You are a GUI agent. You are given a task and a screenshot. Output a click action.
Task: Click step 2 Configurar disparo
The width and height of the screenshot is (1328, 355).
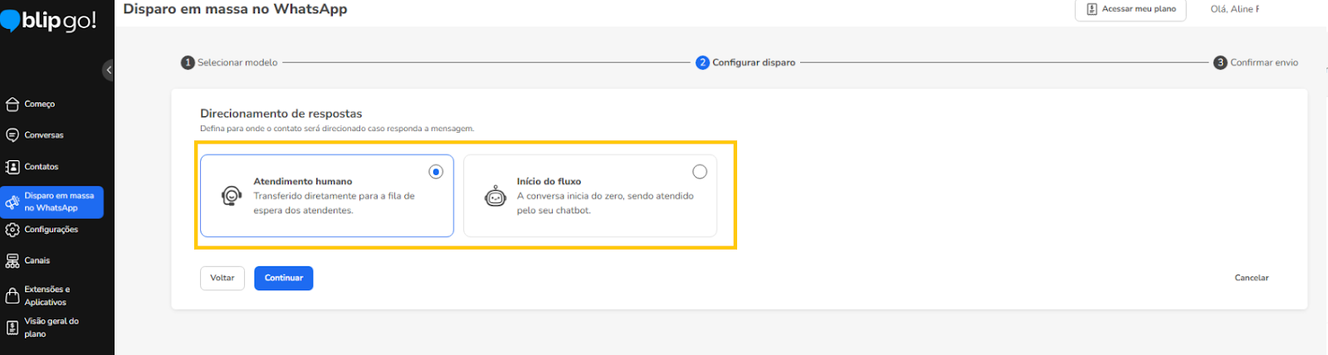tap(745, 63)
